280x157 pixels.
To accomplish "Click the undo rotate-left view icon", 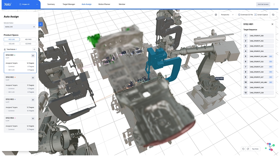I will 243,149.
